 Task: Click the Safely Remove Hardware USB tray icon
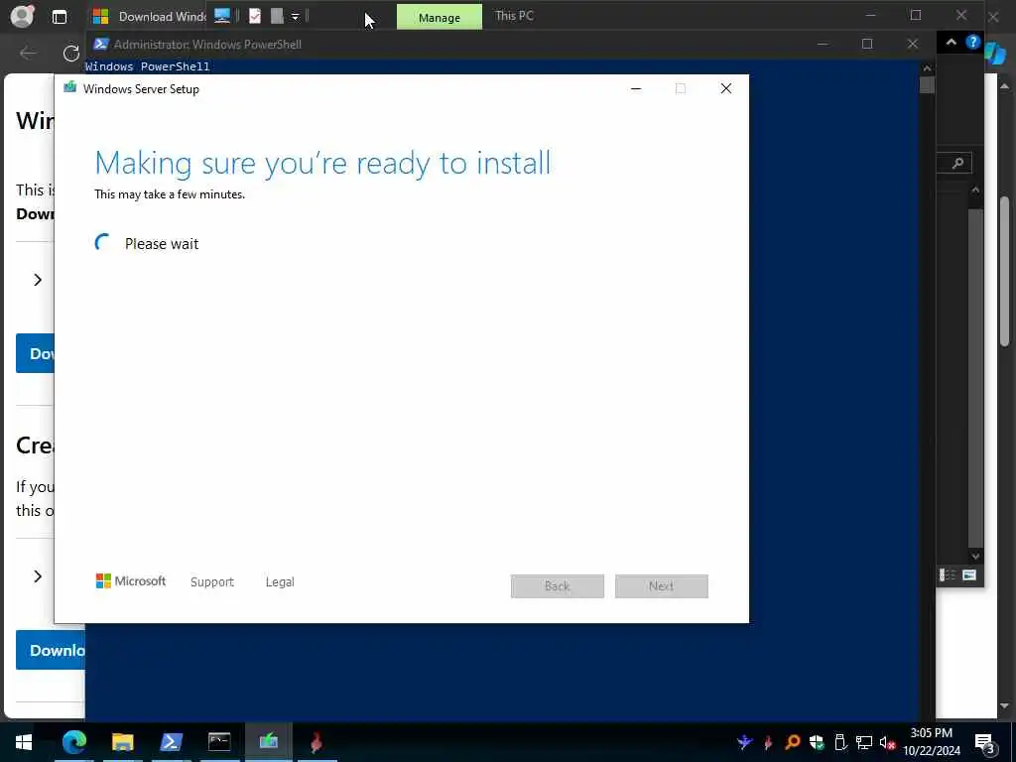(840, 742)
